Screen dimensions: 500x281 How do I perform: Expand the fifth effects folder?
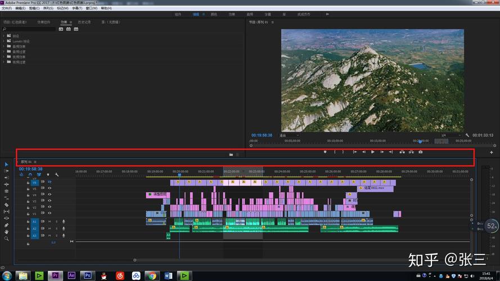3,57
